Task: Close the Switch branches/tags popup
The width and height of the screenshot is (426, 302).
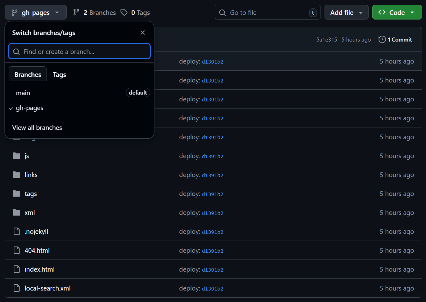Action: coord(143,33)
